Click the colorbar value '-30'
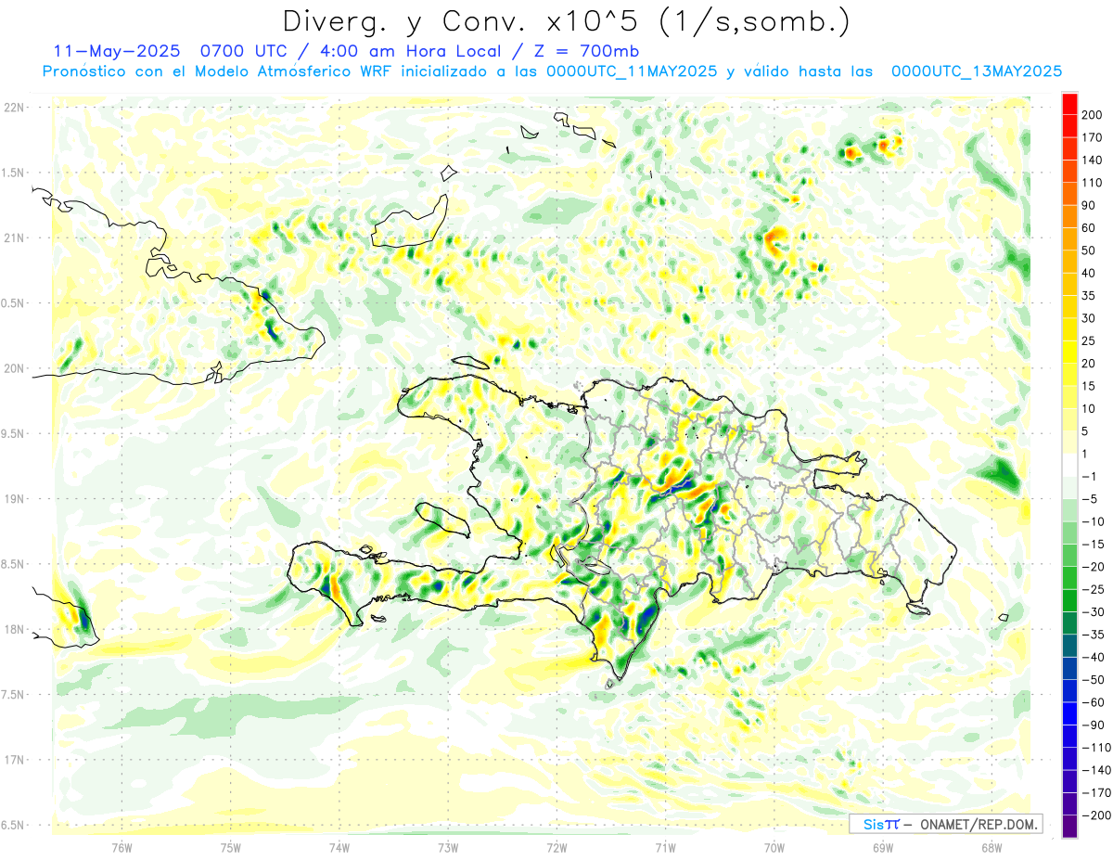Image resolution: width=1113 pixels, height=860 pixels. click(x=1093, y=611)
